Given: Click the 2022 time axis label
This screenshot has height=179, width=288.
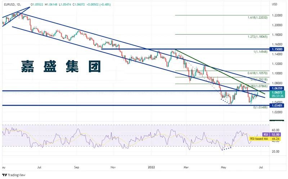Looking at the screenshot, I should coord(151,167).
